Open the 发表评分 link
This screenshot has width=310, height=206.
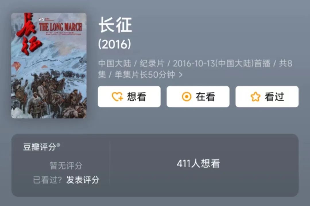(83, 180)
